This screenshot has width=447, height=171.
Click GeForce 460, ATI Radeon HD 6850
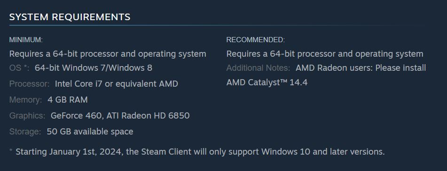[120, 116]
